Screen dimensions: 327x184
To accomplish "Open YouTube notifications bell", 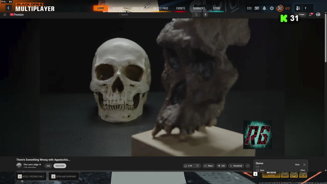I will 310,15.
